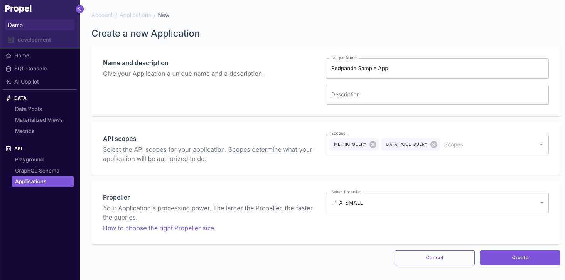565x280 pixels.
Task: Select Applications in the sidebar
Action: point(43,182)
